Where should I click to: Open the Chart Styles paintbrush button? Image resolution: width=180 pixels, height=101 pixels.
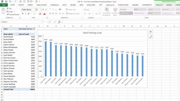coord(151,37)
